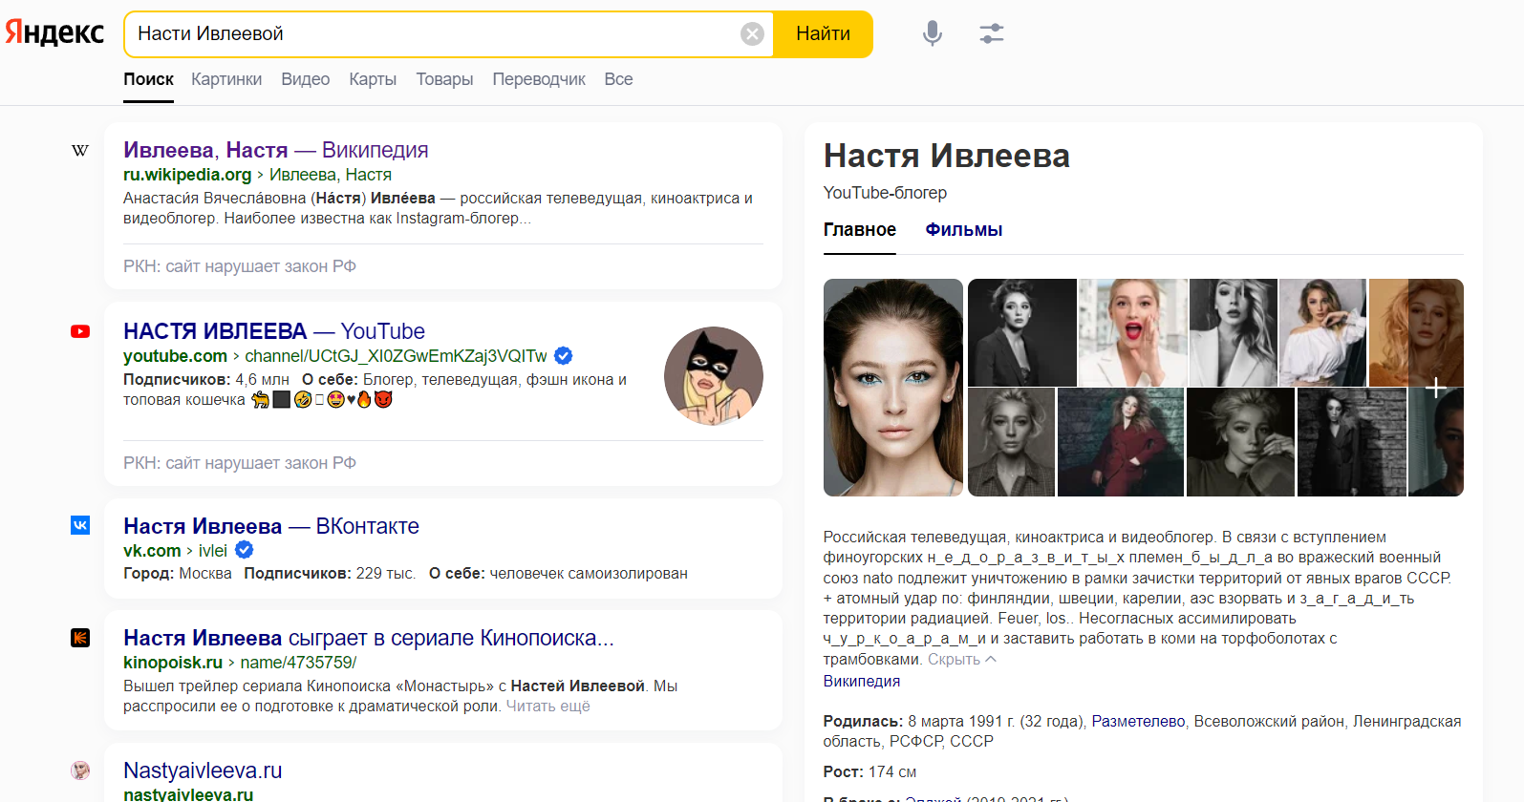Open the Карты tab

(373, 79)
